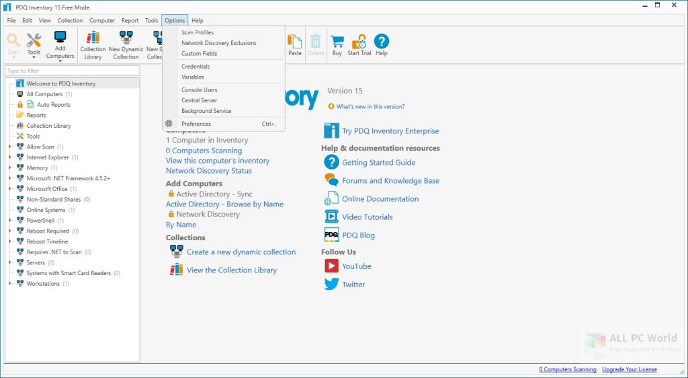Open the Tools wrench toolbar icon

pos(34,40)
